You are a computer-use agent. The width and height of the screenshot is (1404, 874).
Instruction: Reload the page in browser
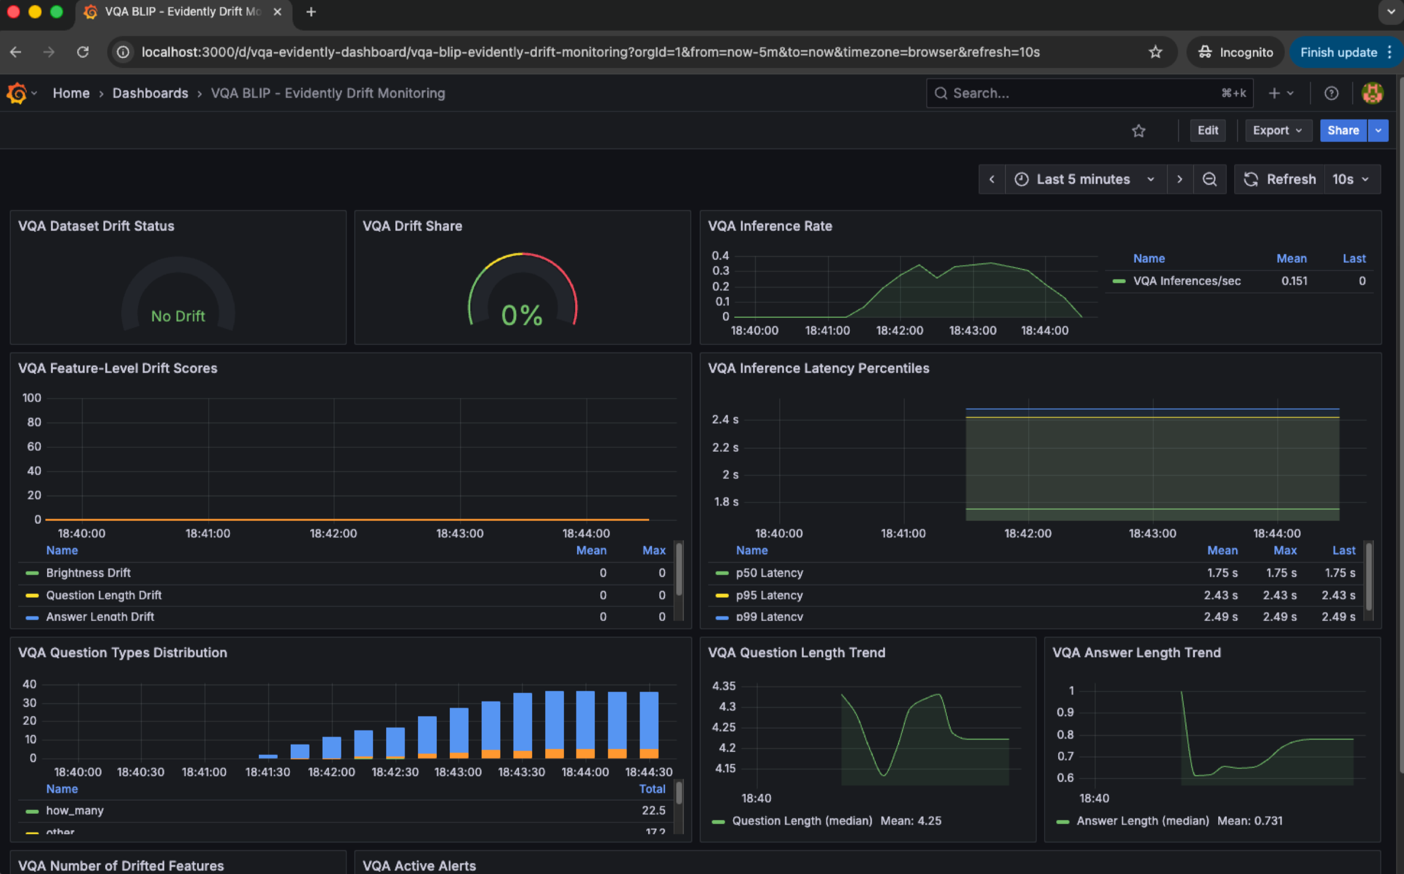[83, 52]
